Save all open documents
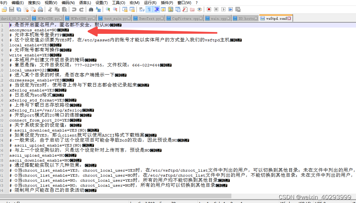Screen dimensions: 356x203 click(x=18, y=10)
